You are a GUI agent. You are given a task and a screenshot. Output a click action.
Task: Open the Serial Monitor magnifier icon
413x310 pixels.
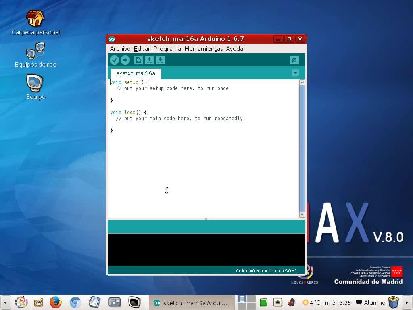click(294, 60)
